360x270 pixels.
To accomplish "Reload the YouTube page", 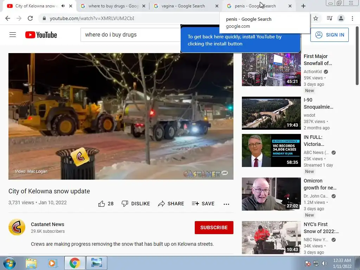I will [x=30, y=18].
